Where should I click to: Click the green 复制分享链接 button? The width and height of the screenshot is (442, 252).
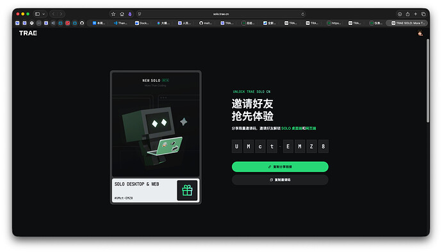tap(280, 167)
